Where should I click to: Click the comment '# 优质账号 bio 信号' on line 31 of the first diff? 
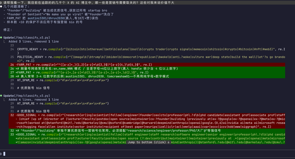[34, 88]
